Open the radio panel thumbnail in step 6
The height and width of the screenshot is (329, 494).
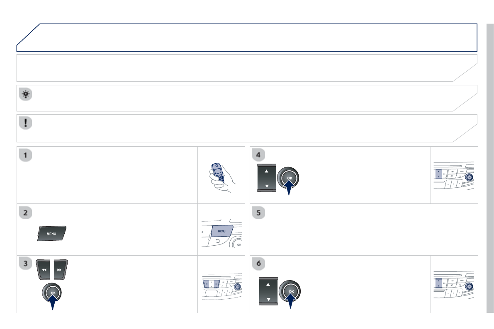[455, 285]
